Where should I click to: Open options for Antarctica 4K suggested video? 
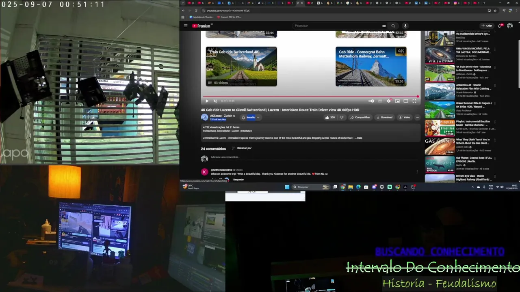click(x=495, y=86)
